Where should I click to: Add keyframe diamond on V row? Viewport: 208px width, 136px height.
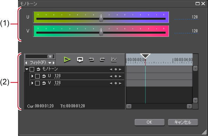point(116,83)
